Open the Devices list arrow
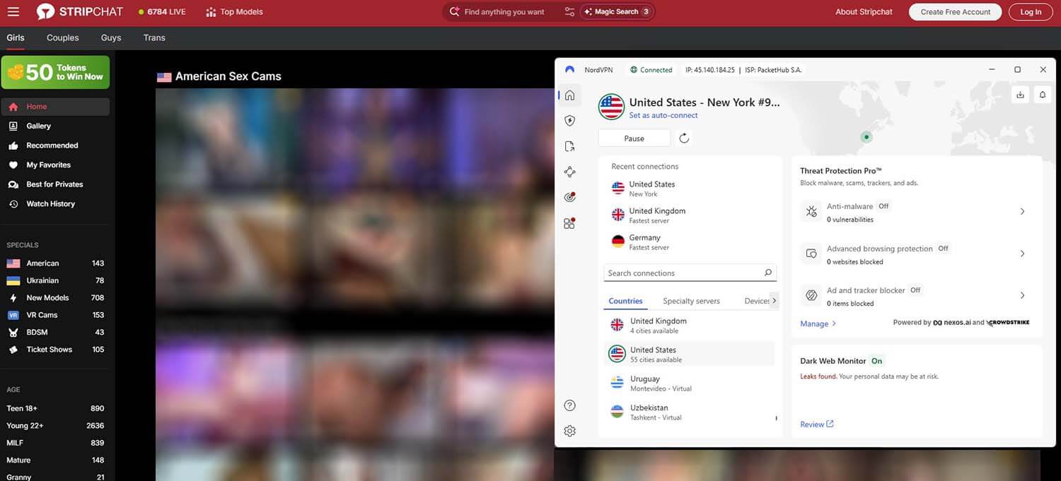Image resolution: width=1061 pixels, height=481 pixels. (x=774, y=300)
